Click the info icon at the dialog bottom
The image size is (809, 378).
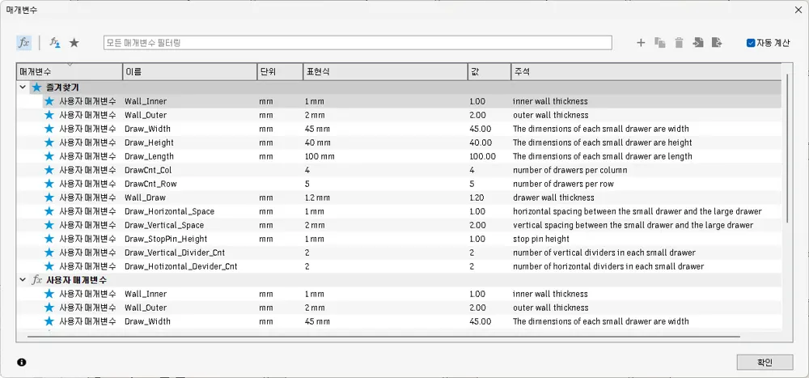[x=21, y=363]
